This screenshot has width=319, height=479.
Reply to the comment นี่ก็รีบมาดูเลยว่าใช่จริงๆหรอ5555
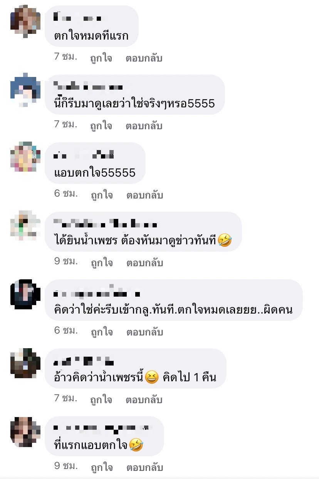click(x=144, y=126)
